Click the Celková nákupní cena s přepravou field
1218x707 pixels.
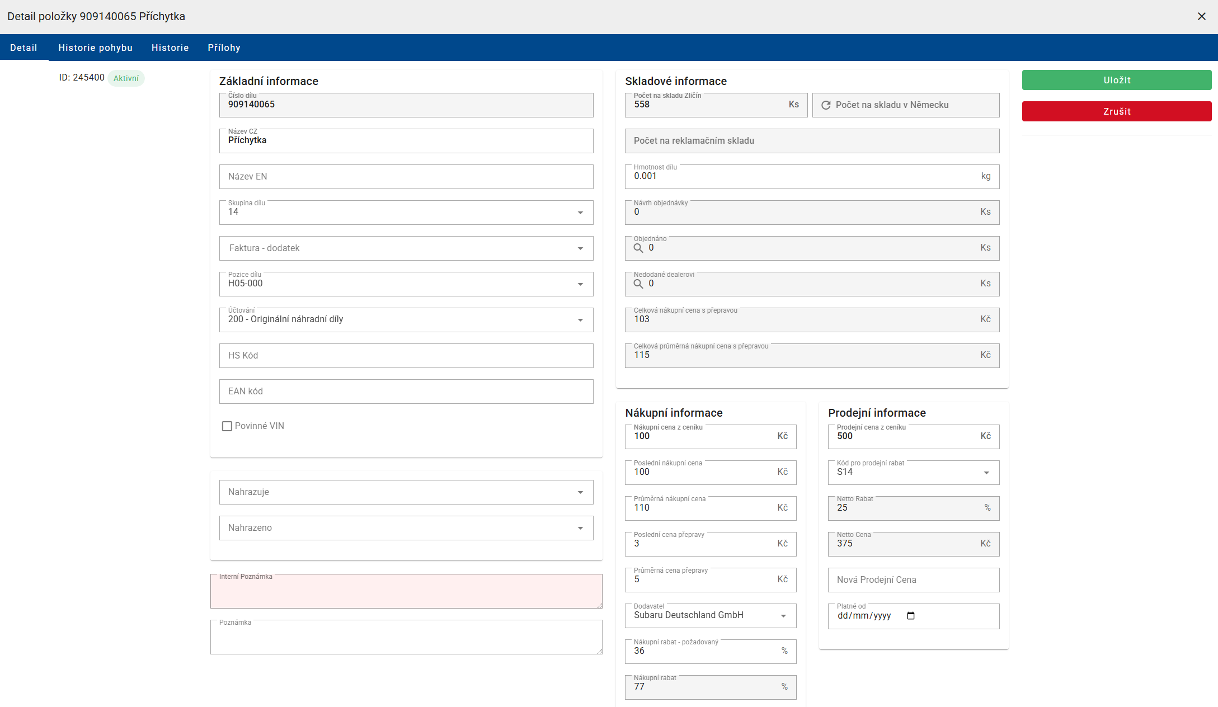[812, 320]
